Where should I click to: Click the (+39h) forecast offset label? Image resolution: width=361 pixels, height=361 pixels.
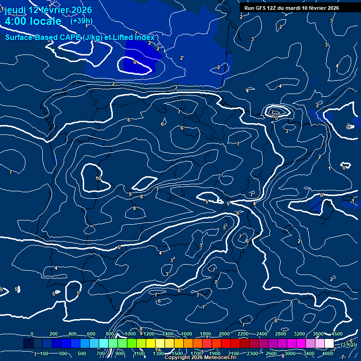coord(81,21)
